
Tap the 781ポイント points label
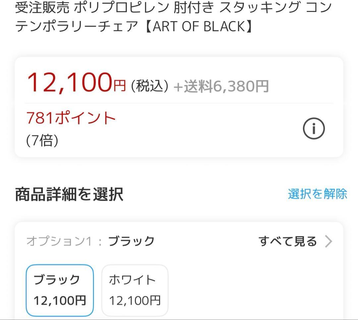pos(71,117)
